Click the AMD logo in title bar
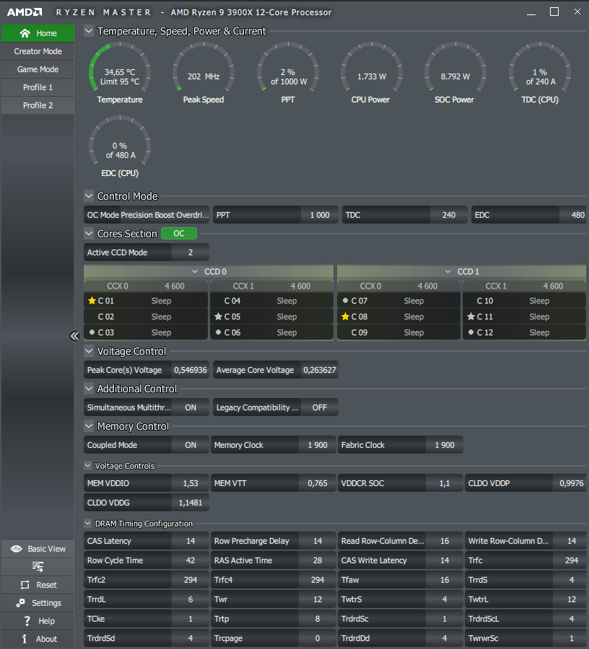Viewport: 589px width, 649px height. tap(25, 12)
